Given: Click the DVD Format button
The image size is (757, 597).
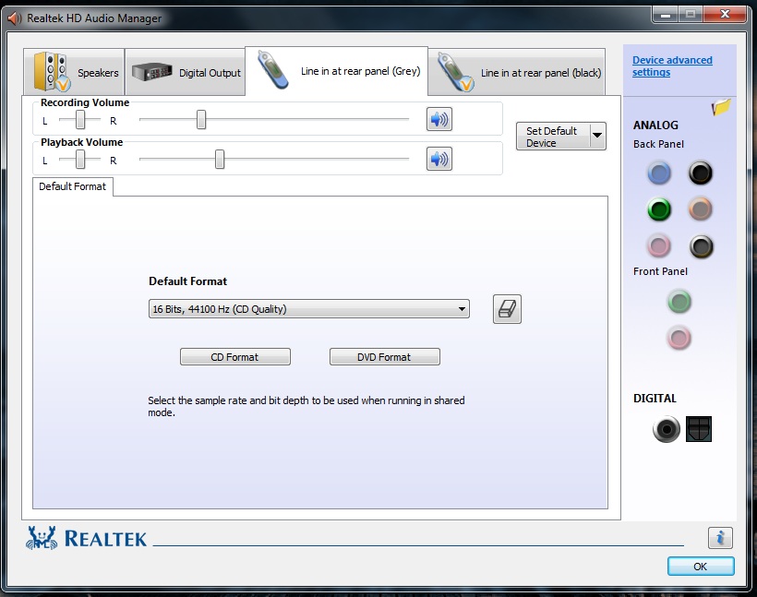Looking at the screenshot, I should tap(385, 357).
